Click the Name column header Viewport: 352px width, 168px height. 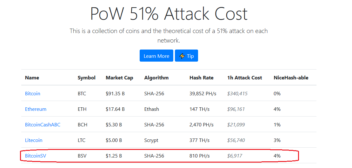[32, 78]
